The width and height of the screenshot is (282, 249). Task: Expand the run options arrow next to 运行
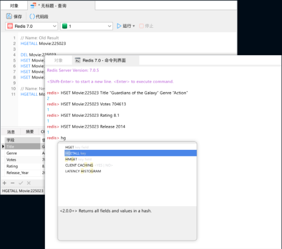pyautogui.click(x=134, y=26)
